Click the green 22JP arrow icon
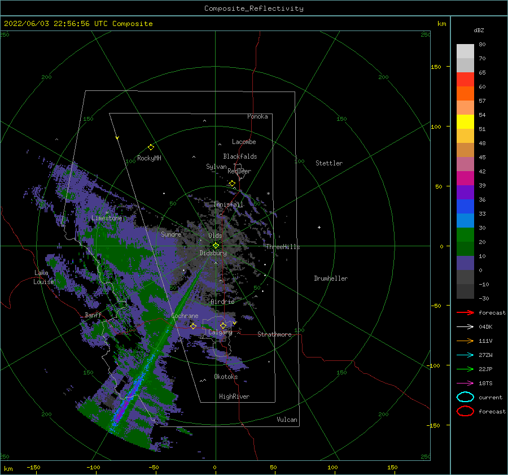This screenshot has width=508, height=475. click(x=465, y=369)
